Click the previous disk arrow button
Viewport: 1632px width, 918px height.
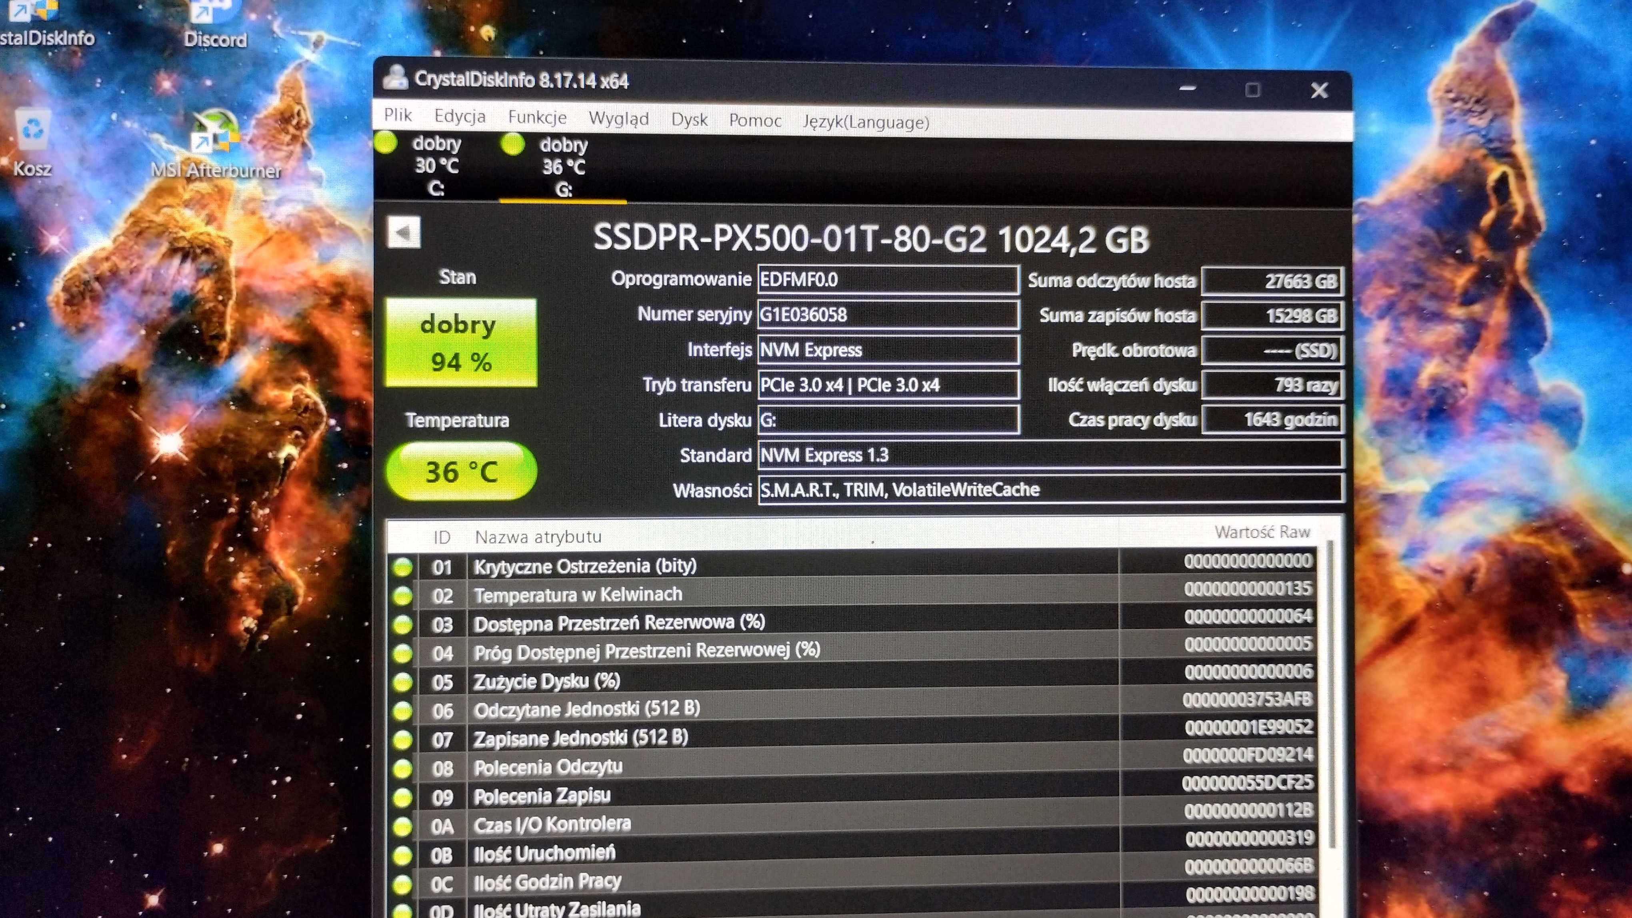click(404, 232)
